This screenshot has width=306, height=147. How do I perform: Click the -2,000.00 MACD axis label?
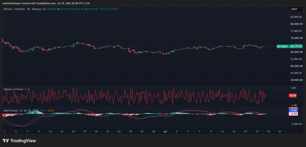[296, 124]
